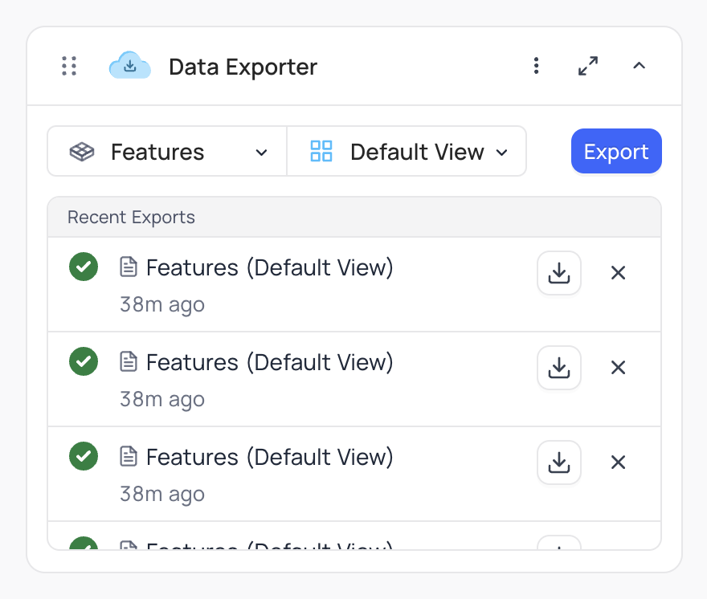The height and width of the screenshot is (599, 707).
Task: Remove the first export from the list
Action: click(618, 273)
